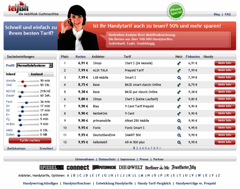Image resolution: width=240 pixels, height=189 pixels.
Task: Click the NZ/HZ slider handle
Action: (22, 92)
